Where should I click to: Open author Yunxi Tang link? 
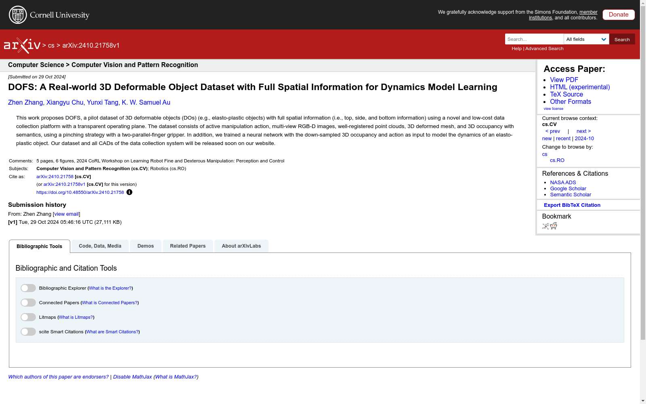point(103,103)
